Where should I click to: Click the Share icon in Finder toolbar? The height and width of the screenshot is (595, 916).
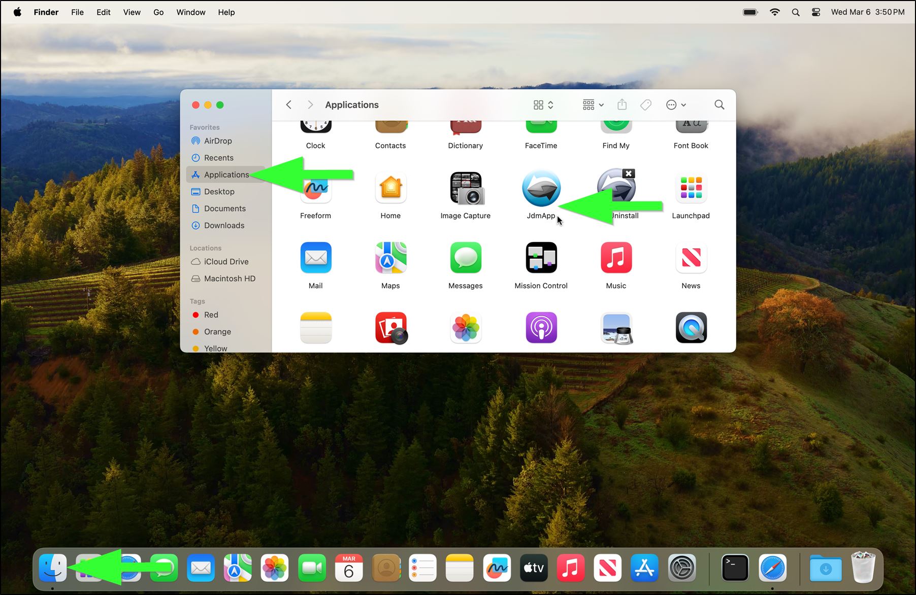coord(622,105)
